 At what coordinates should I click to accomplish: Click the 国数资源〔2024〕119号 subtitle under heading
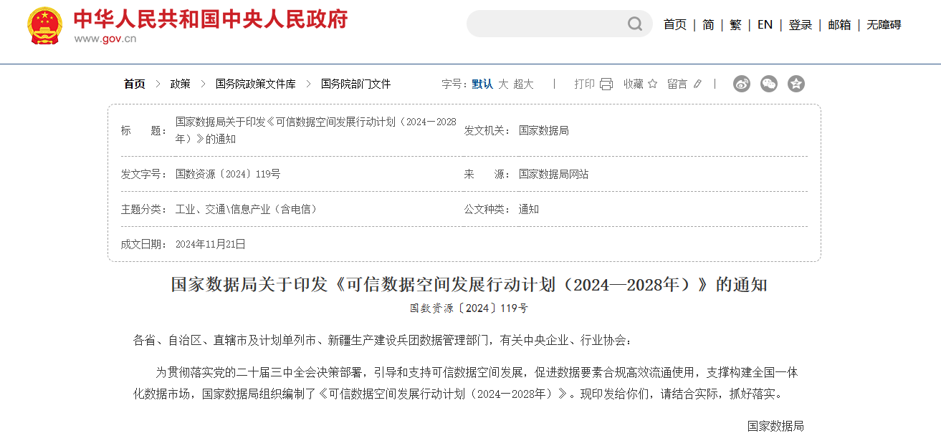(x=469, y=308)
